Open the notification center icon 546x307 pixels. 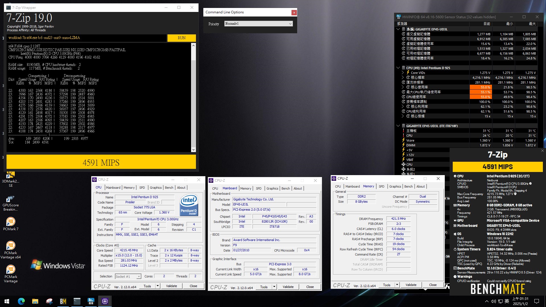(x=537, y=301)
